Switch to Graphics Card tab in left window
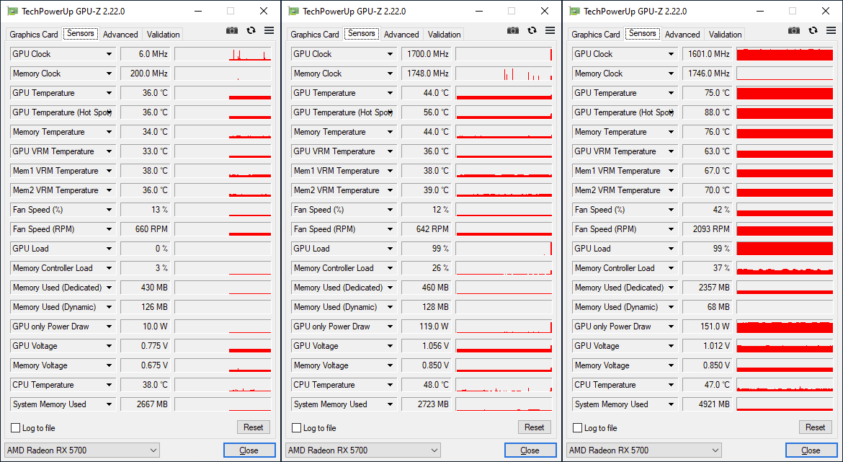Screen dimensions: 843x462 click(x=34, y=35)
